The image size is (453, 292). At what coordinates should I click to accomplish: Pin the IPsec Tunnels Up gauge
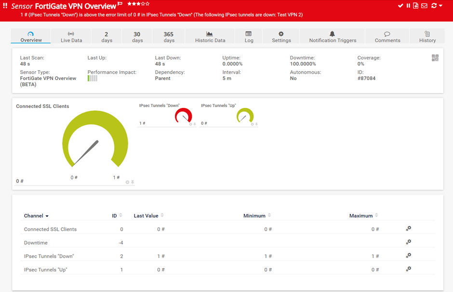click(x=257, y=123)
